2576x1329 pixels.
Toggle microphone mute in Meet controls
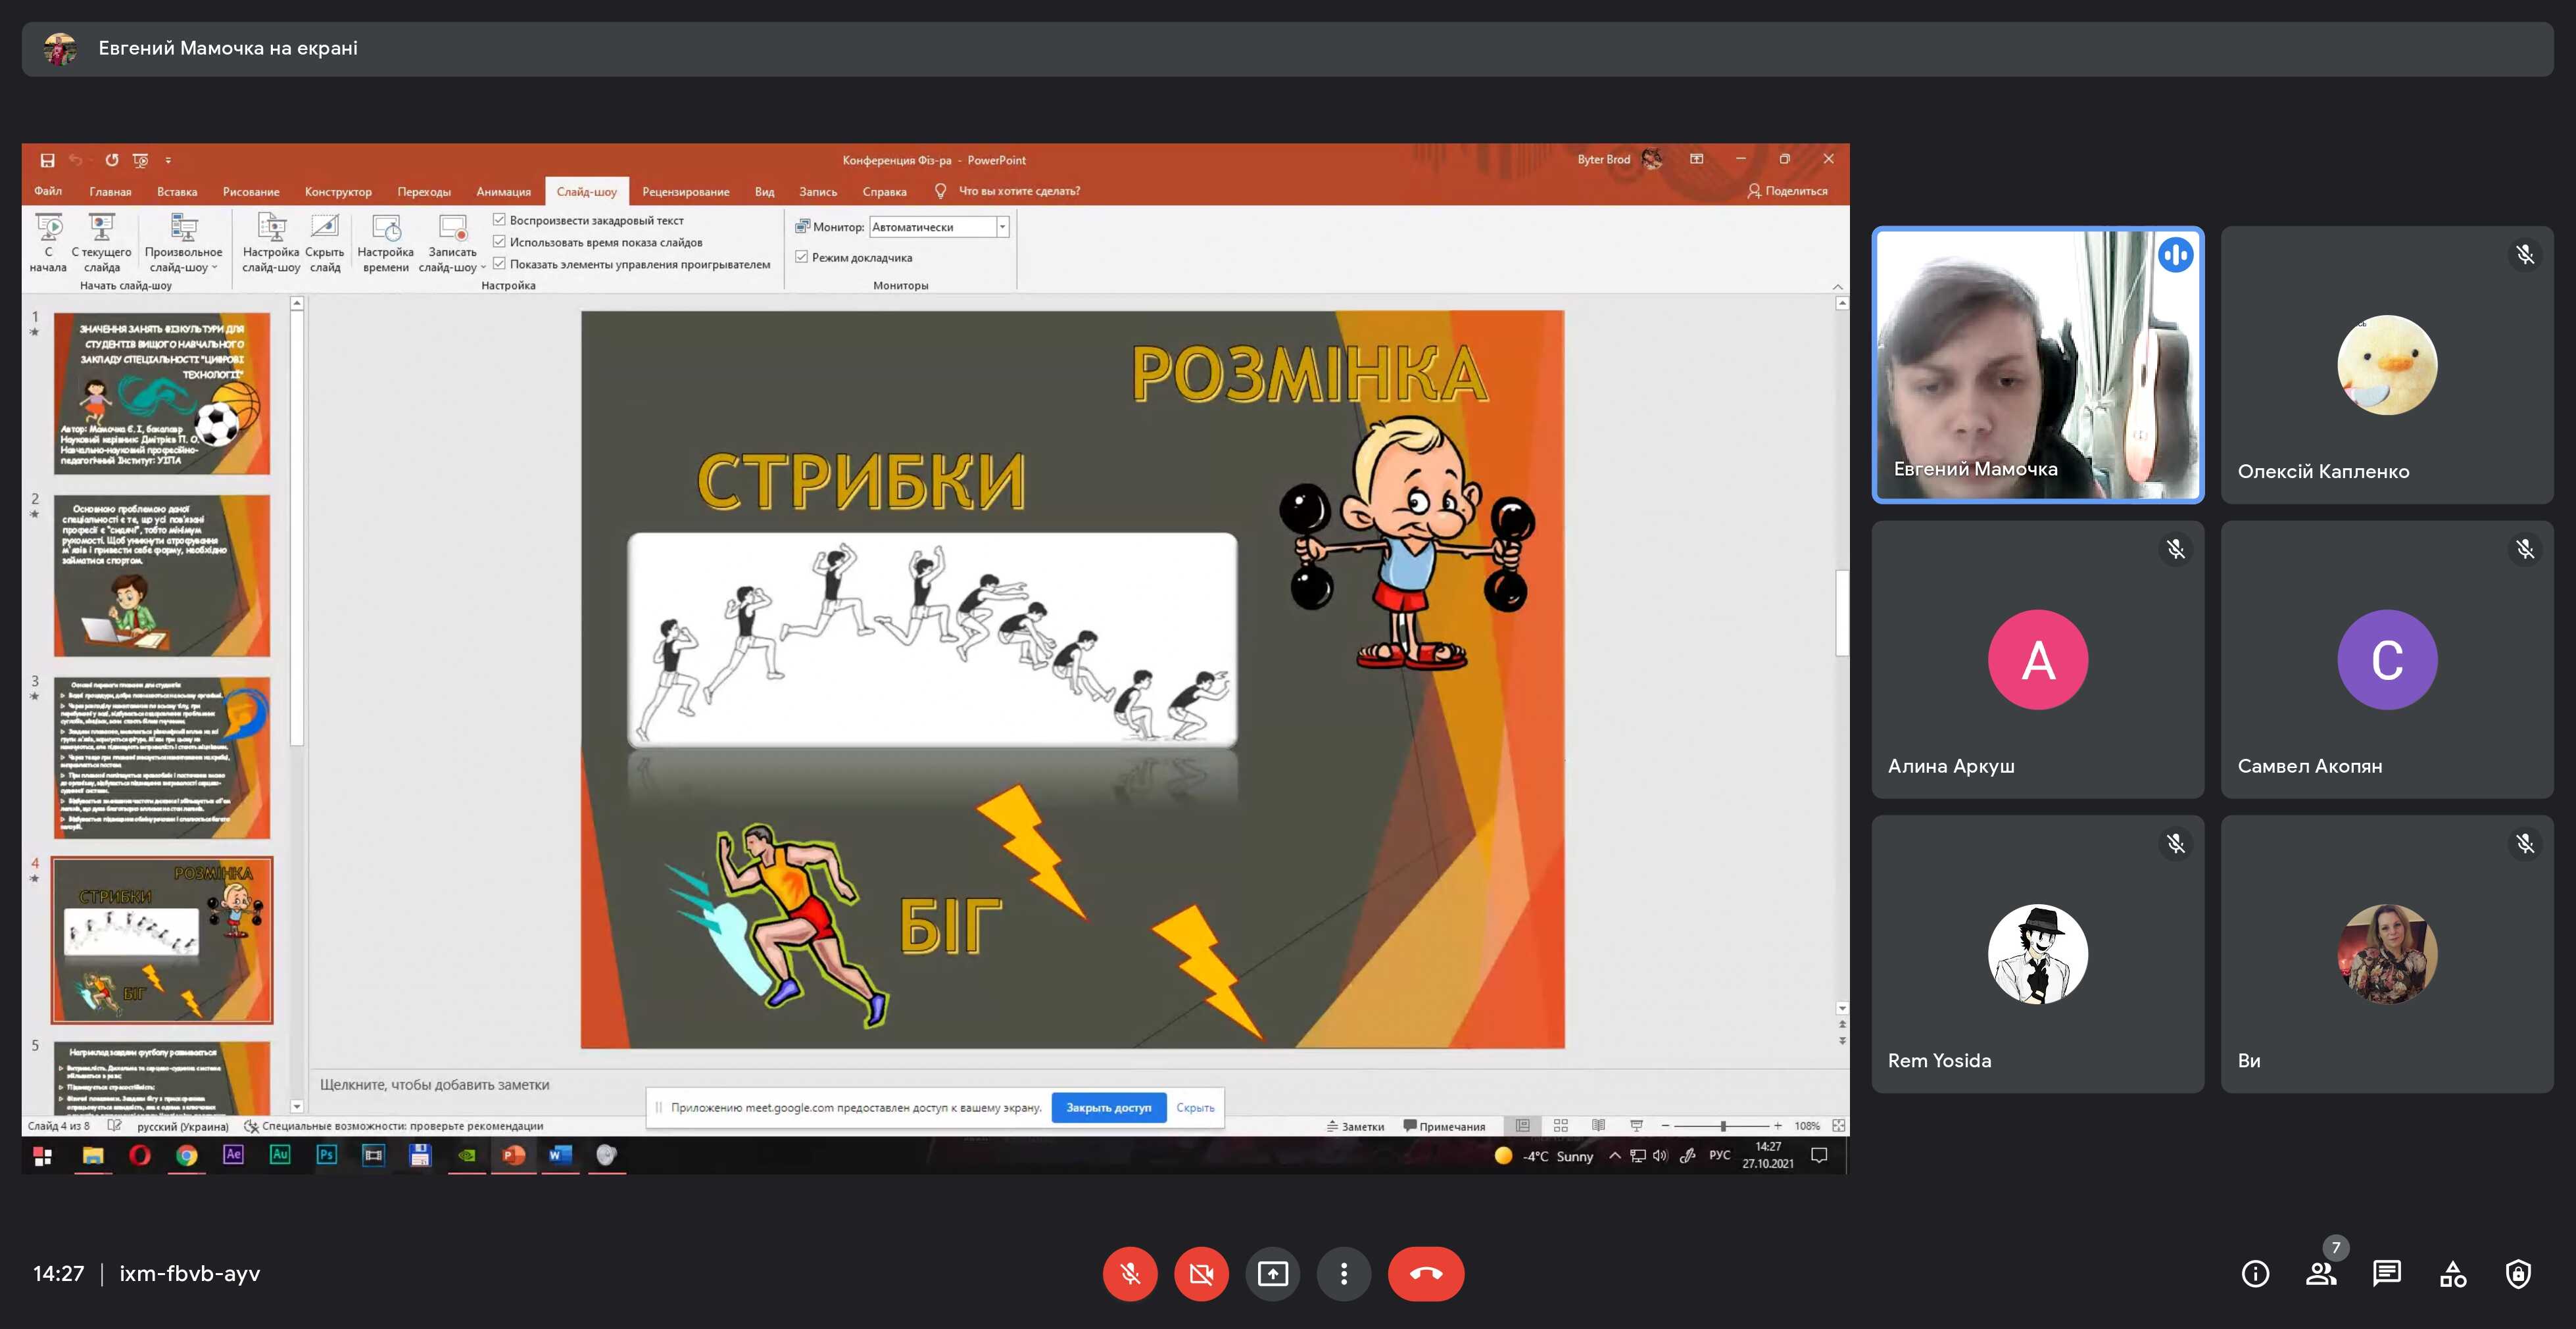click(1130, 1273)
